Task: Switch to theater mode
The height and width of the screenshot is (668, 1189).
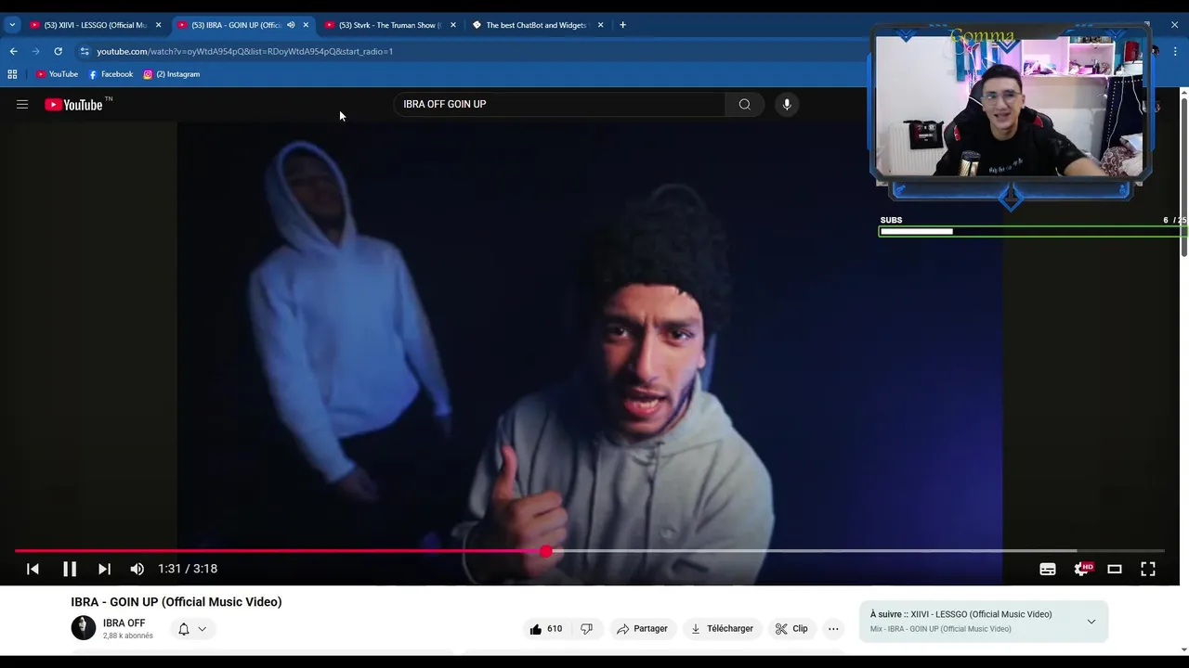Action: [1115, 569]
